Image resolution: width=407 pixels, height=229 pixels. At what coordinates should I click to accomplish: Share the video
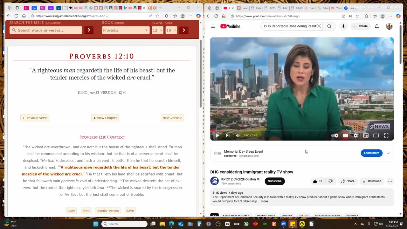point(348,181)
